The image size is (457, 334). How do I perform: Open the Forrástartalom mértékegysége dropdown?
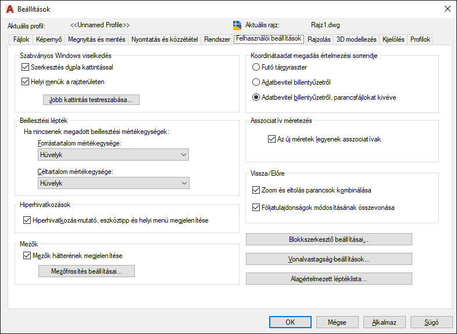point(113,155)
